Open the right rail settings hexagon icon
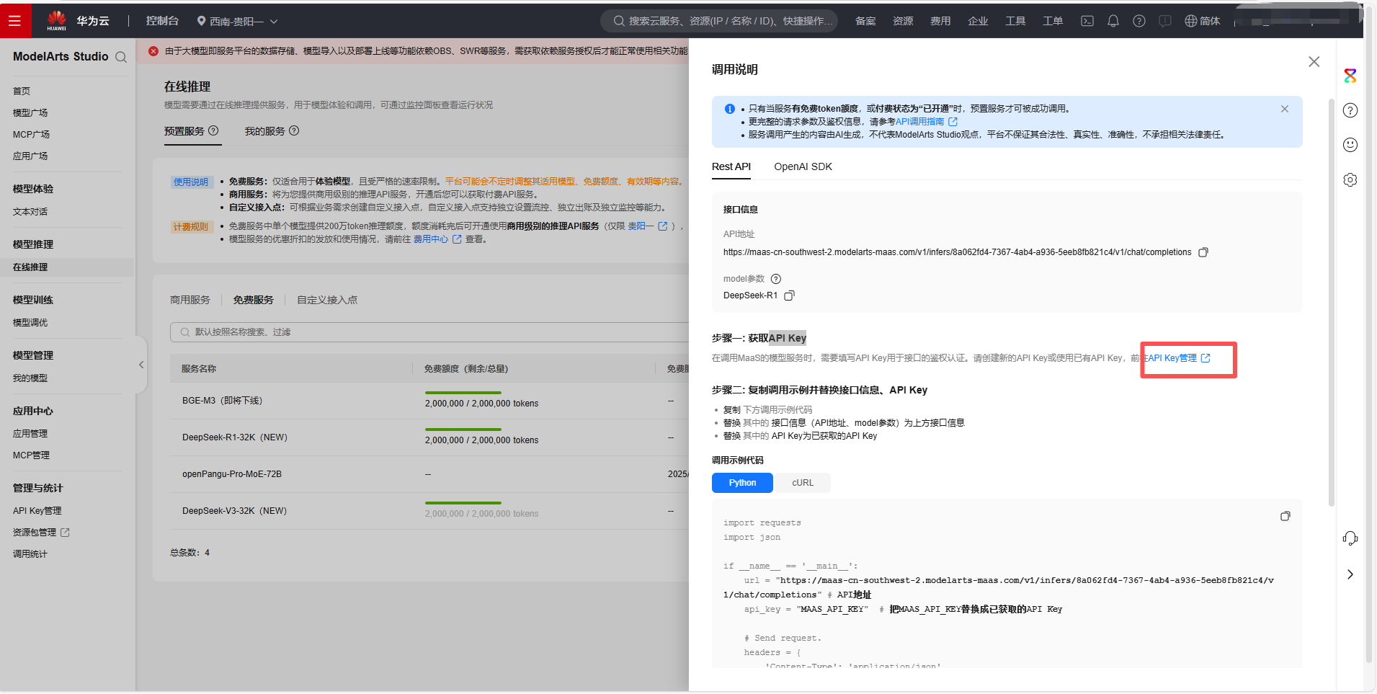1377x694 pixels. (x=1350, y=179)
